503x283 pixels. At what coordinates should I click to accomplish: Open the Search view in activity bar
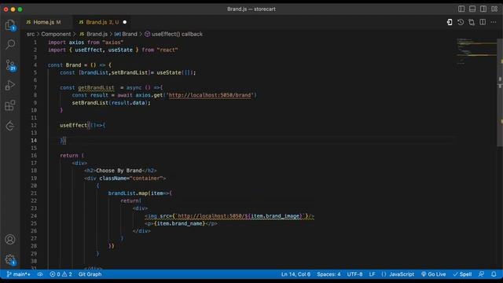click(10, 44)
